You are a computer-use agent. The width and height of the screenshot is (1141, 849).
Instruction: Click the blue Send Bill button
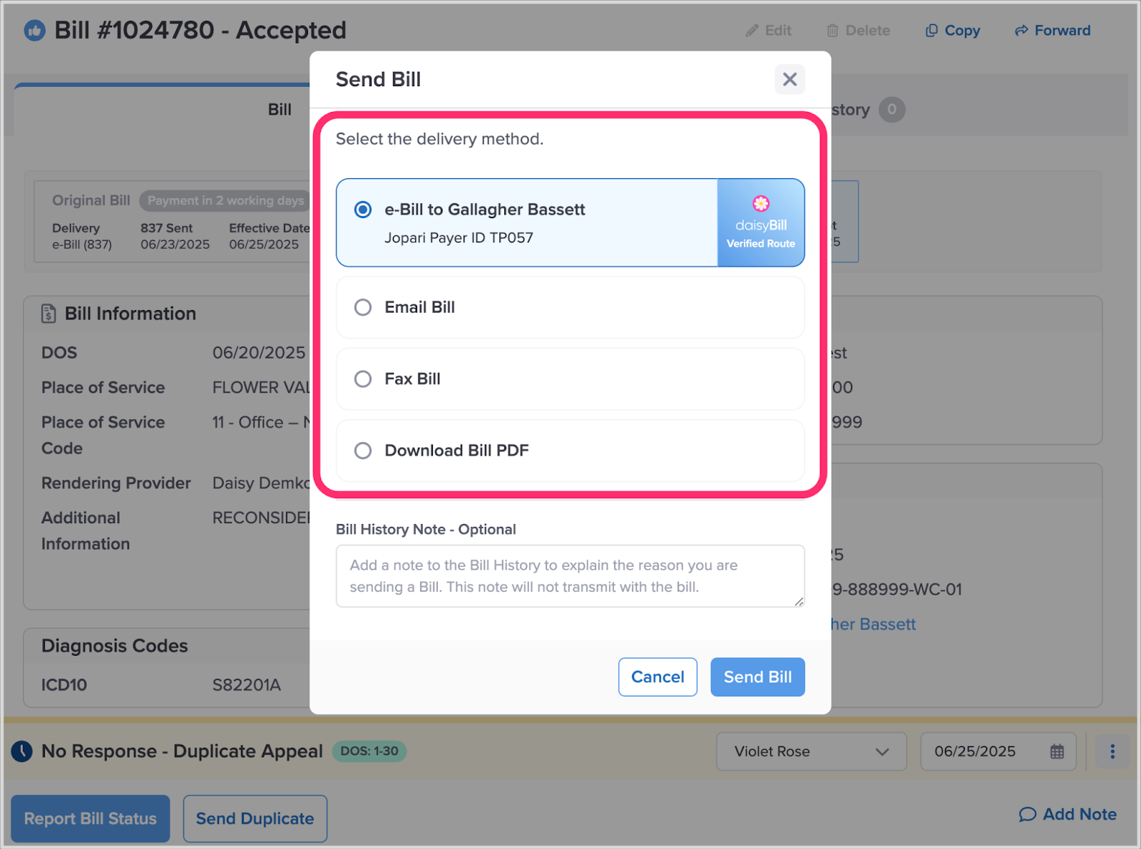pyautogui.click(x=757, y=676)
